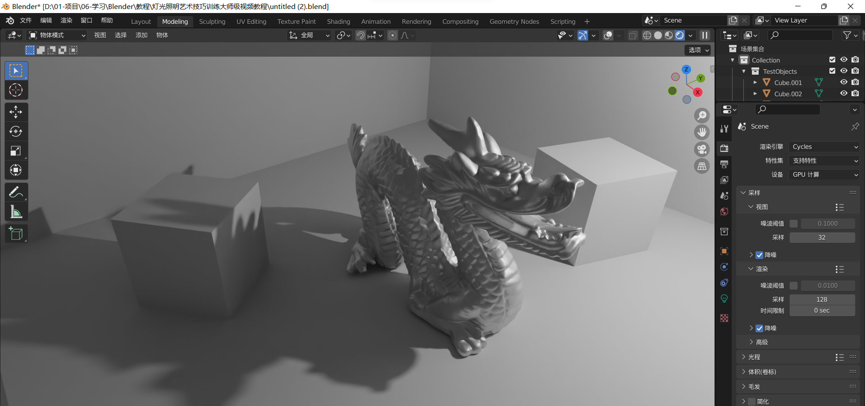Select the Select Box tool
The height and width of the screenshot is (406, 865).
pyautogui.click(x=16, y=71)
